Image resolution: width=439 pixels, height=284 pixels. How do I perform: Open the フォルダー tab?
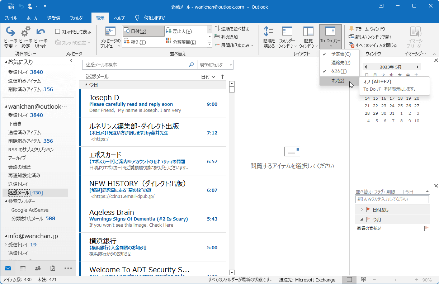point(77,18)
